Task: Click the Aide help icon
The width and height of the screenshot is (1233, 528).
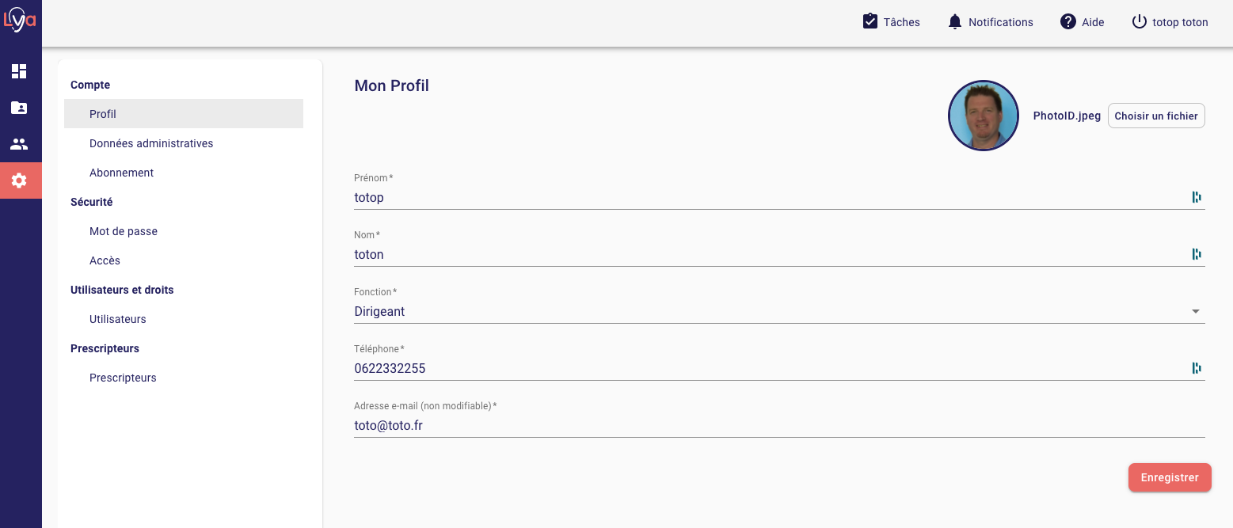Action: 1068,21
